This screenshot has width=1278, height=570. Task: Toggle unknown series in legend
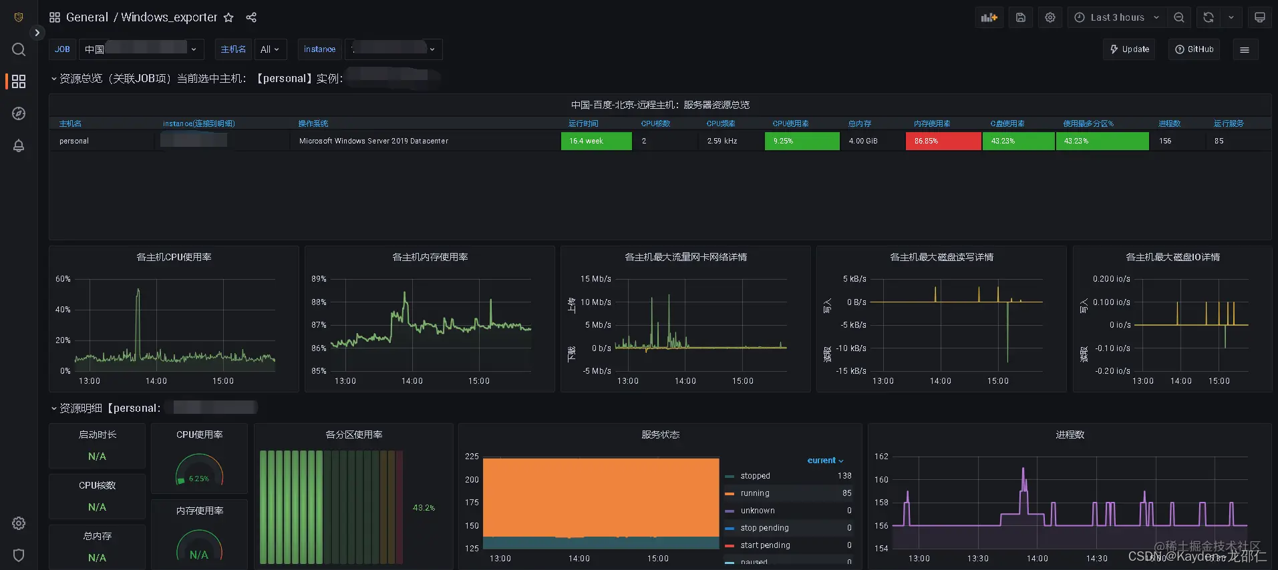click(x=758, y=511)
